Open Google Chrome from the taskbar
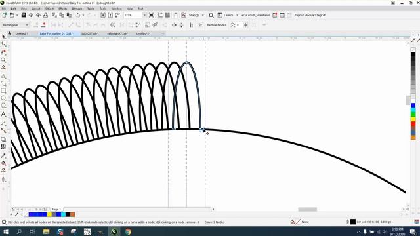Image resolution: width=420 pixels, height=236 pixels. coord(129,231)
